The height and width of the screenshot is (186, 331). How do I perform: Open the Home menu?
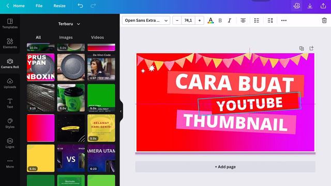point(19,6)
